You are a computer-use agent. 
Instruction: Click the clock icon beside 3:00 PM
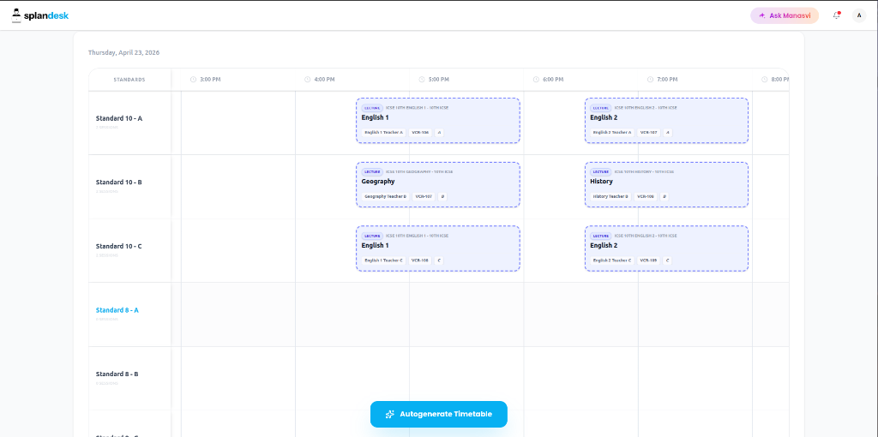193,80
